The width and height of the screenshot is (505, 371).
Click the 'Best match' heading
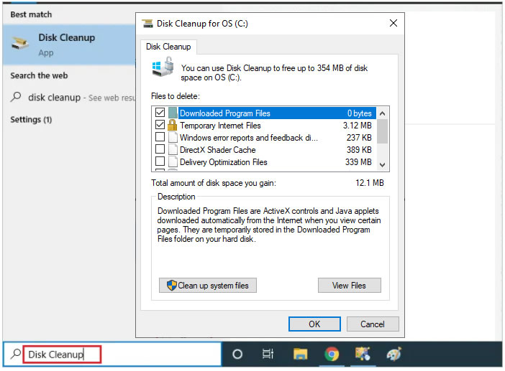[31, 14]
